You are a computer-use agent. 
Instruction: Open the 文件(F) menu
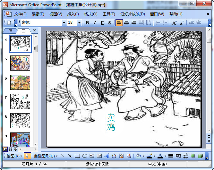click(x=20, y=14)
